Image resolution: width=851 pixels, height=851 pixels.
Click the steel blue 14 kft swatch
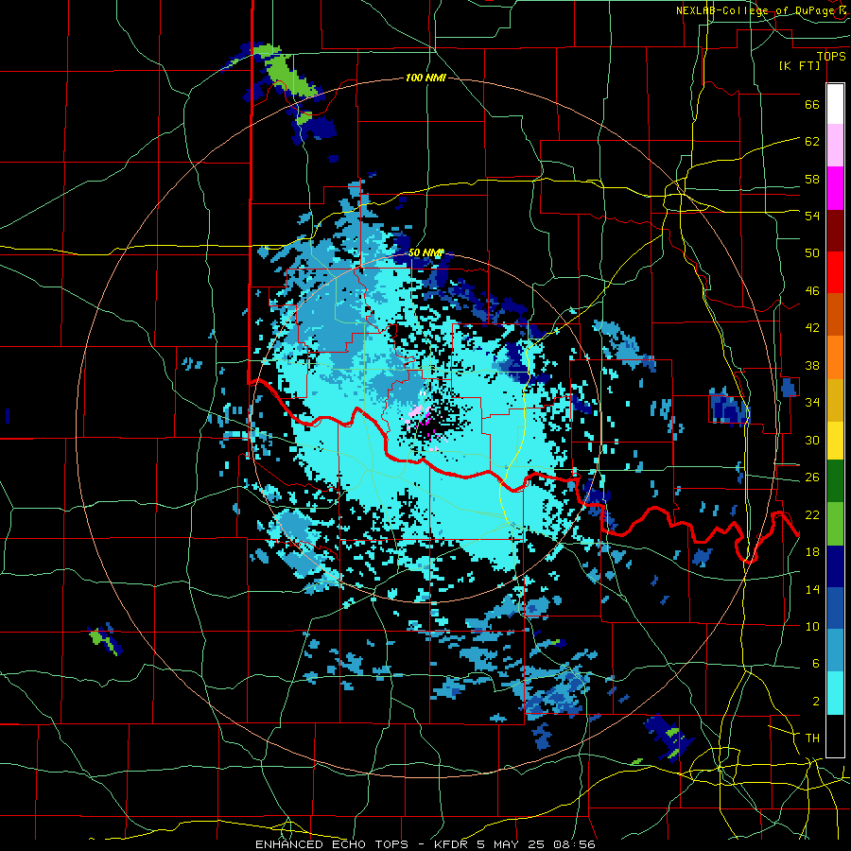835,651
